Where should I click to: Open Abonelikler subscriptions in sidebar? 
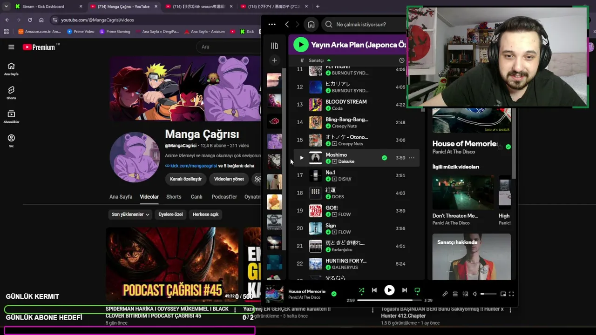click(11, 117)
